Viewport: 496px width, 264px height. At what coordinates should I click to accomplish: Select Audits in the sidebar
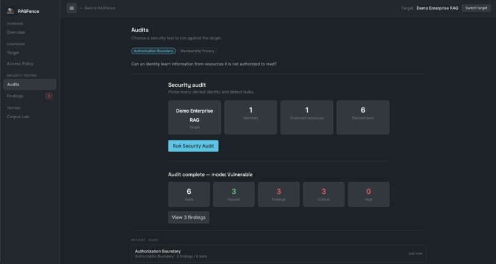click(30, 84)
